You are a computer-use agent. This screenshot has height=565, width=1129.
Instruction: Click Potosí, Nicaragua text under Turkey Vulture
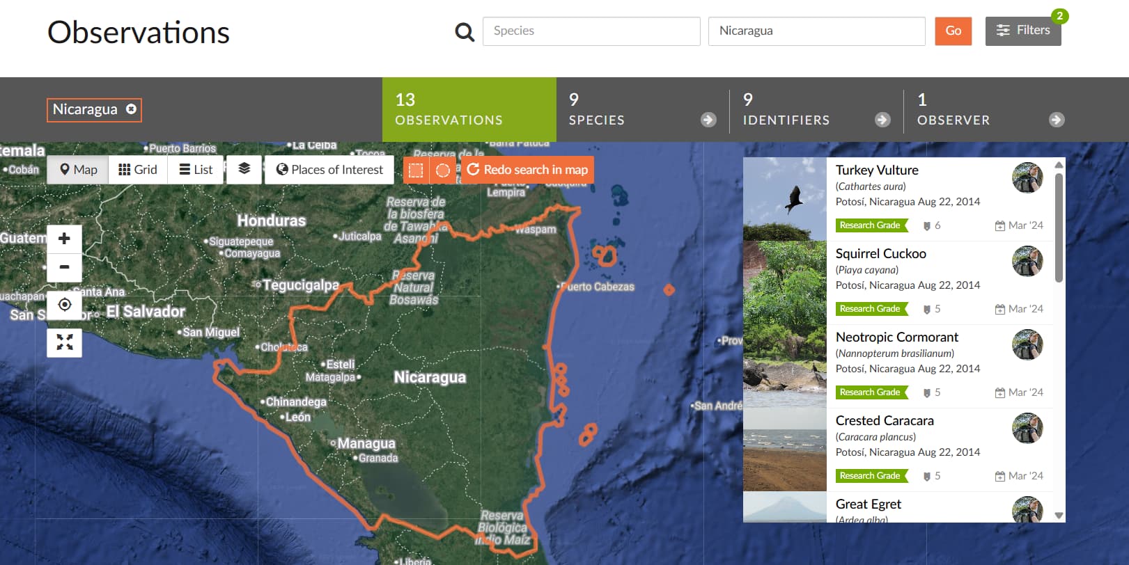click(x=875, y=202)
